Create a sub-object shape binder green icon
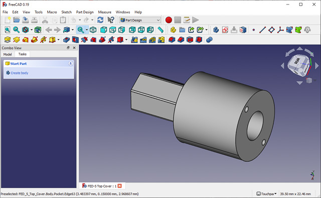 point(298,30)
